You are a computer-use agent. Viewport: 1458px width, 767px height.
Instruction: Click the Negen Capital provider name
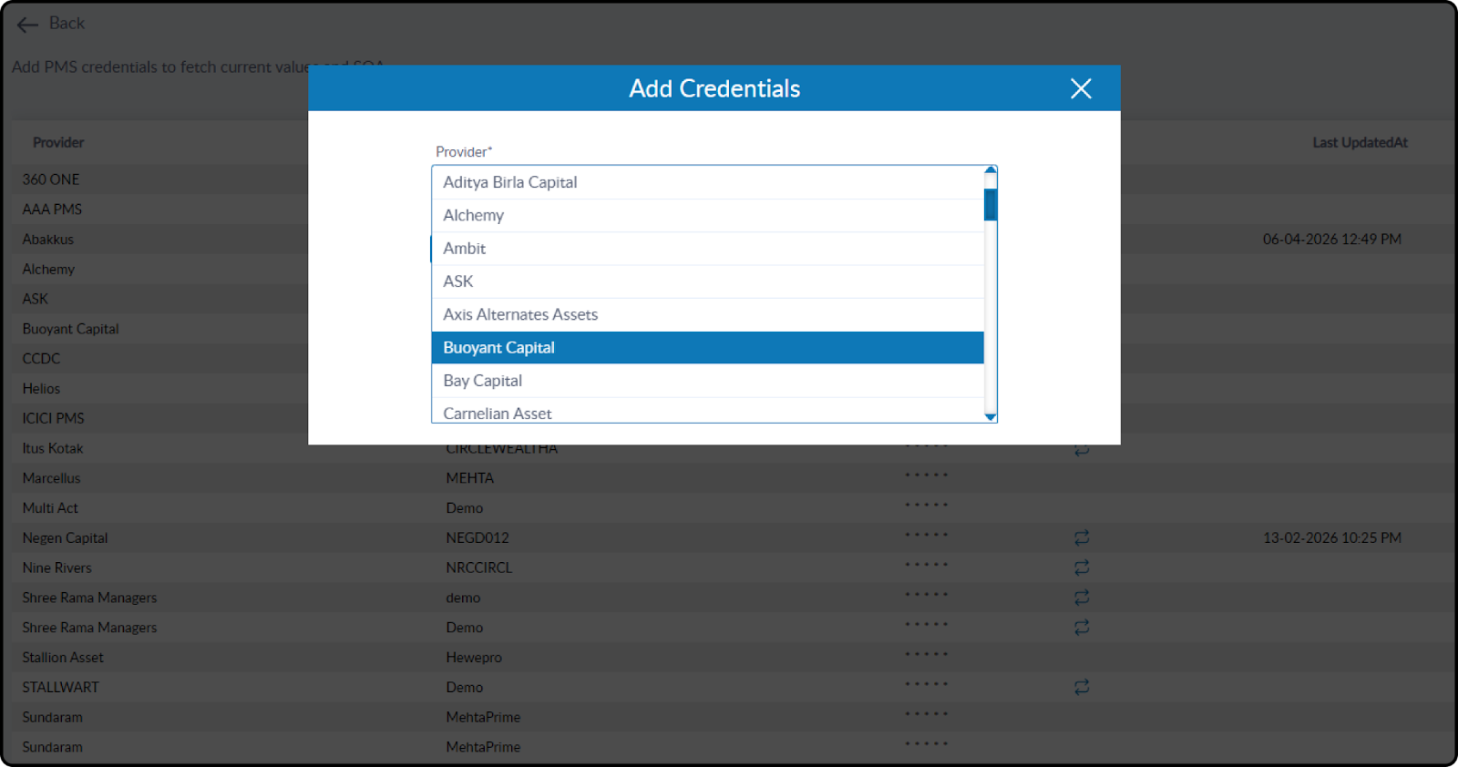click(x=65, y=538)
